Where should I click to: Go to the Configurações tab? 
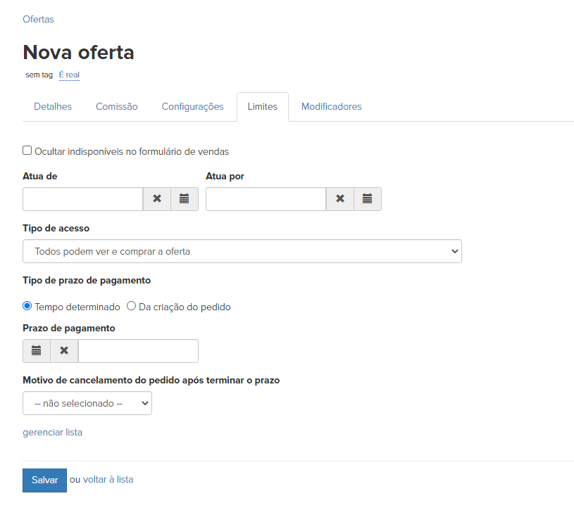point(192,107)
